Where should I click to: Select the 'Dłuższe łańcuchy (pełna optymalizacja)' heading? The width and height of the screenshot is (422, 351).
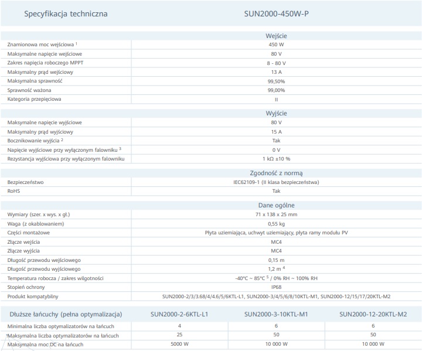coord(64,314)
